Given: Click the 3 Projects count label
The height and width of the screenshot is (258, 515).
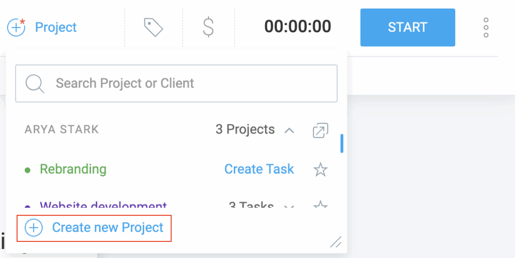Looking at the screenshot, I should [245, 130].
